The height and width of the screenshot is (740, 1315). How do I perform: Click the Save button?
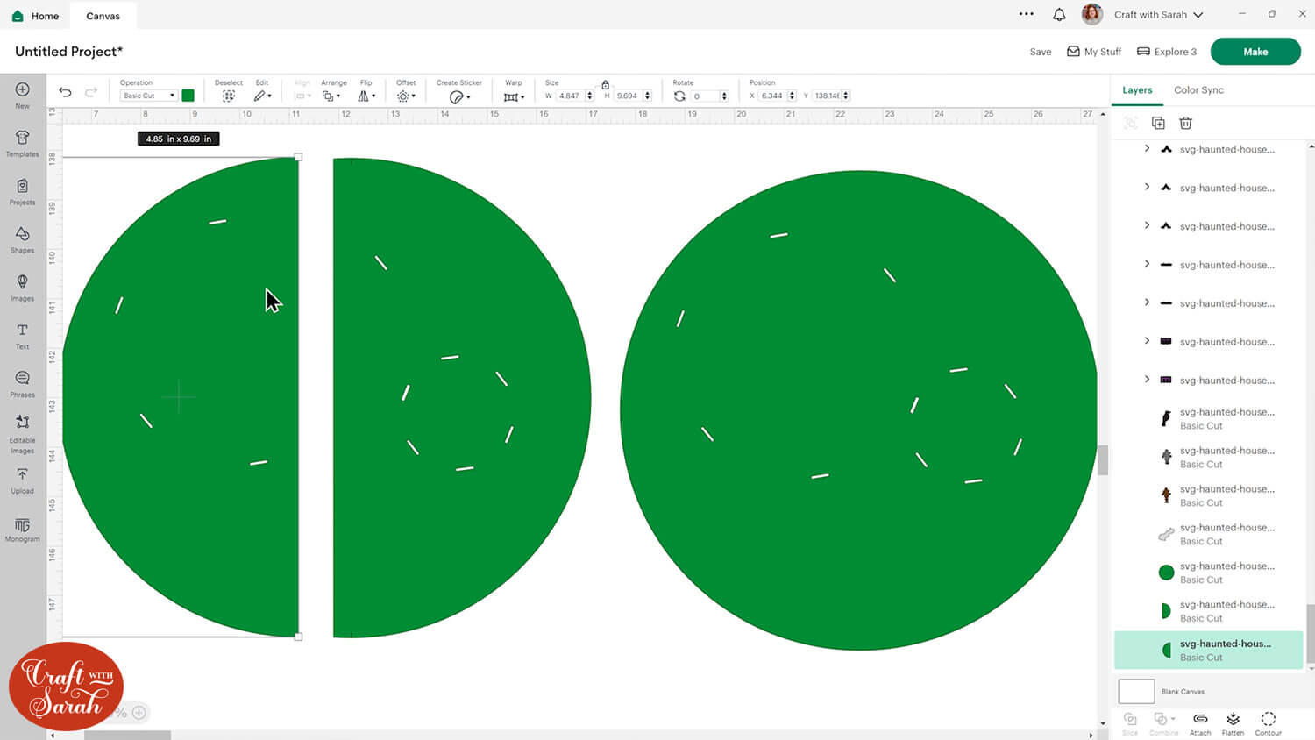(1040, 52)
